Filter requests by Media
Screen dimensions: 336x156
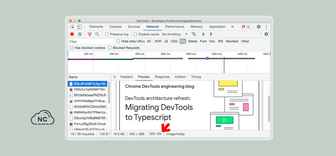click(x=193, y=41)
